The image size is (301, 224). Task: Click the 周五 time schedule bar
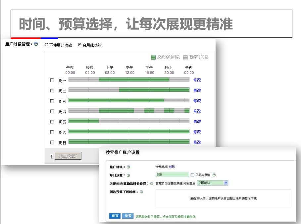(129, 121)
